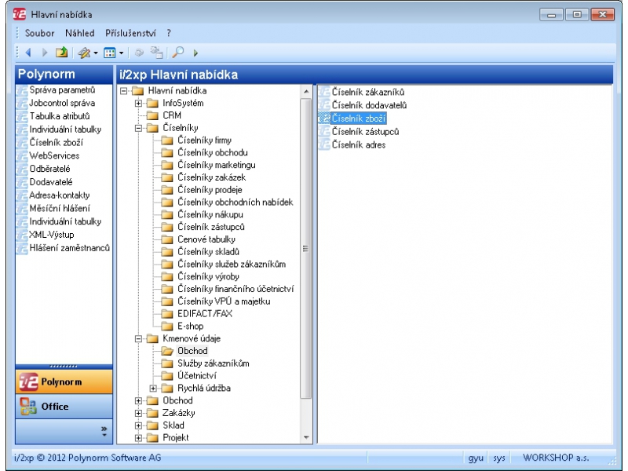The width and height of the screenshot is (628, 471).
Task: Go back with the blue left arrow
Action: (x=28, y=53)
